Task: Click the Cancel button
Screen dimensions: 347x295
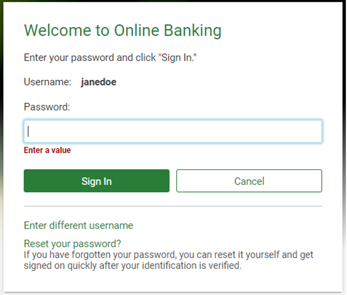Action: [x=249, y=181]
